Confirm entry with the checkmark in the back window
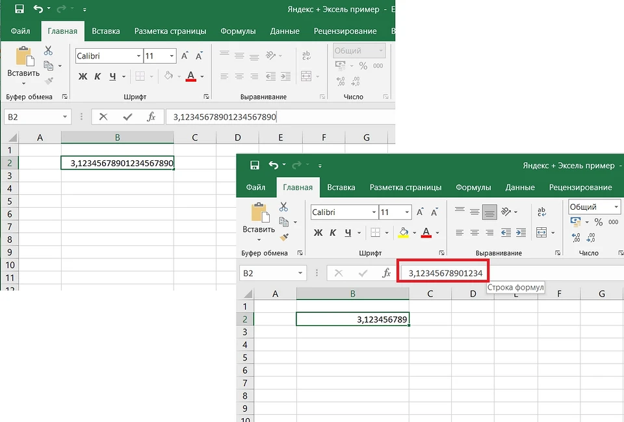The image size is (624, 422). (127, 117)
